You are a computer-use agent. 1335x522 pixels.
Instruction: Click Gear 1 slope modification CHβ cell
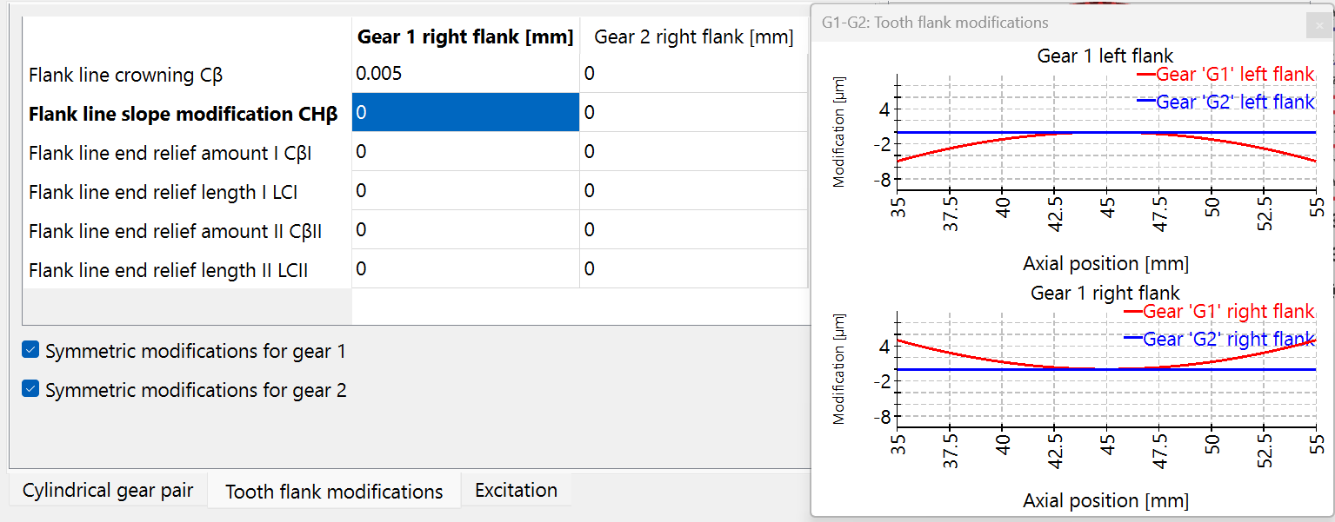pos(465,113)
